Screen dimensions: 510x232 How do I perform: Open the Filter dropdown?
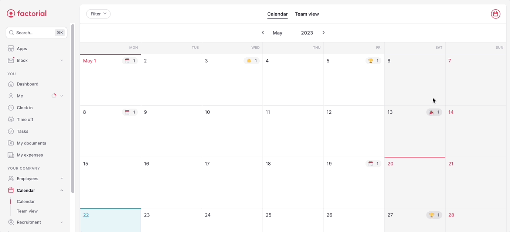click(98, 14)
